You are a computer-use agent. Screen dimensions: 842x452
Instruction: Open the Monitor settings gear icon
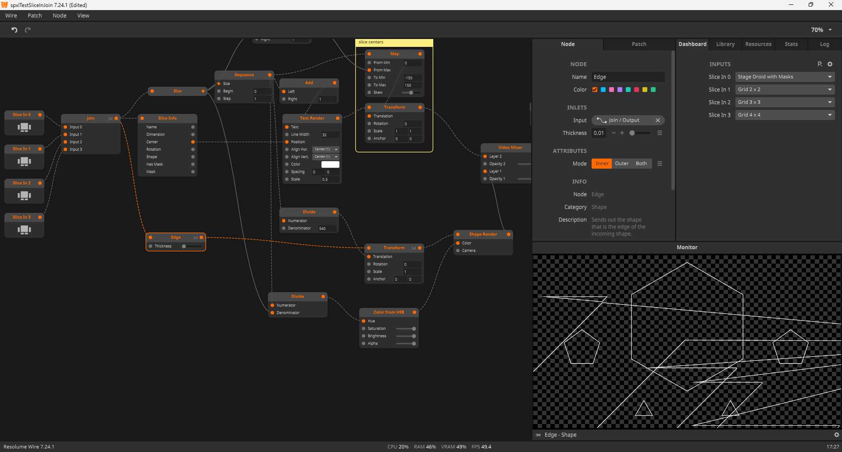(836, 435)
